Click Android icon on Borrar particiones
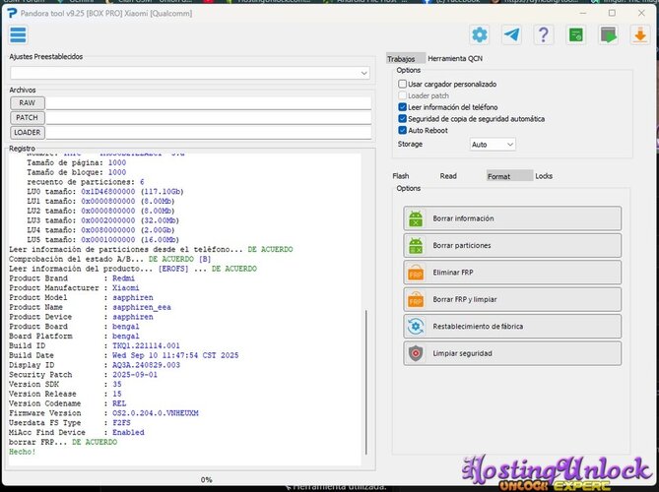The width and height of the screenshot is (659, 492). [x=416, y=246]
